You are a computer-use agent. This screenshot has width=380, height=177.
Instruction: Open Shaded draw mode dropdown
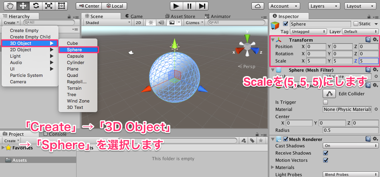click(x=108, y=22)
